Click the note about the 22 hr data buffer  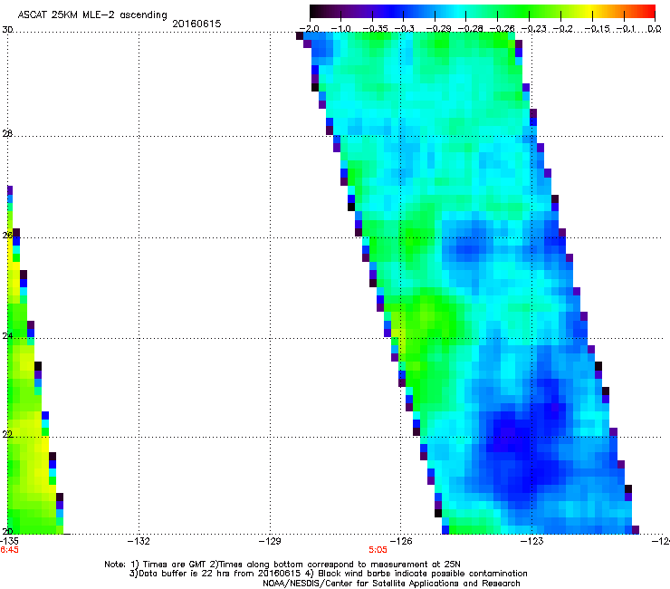tap(328, 574)
